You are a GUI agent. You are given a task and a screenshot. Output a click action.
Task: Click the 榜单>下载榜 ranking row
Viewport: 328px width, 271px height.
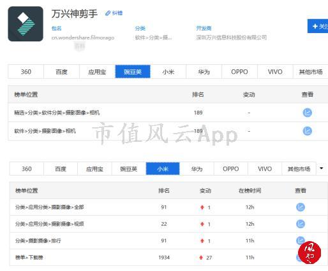(x=168, y=258)
